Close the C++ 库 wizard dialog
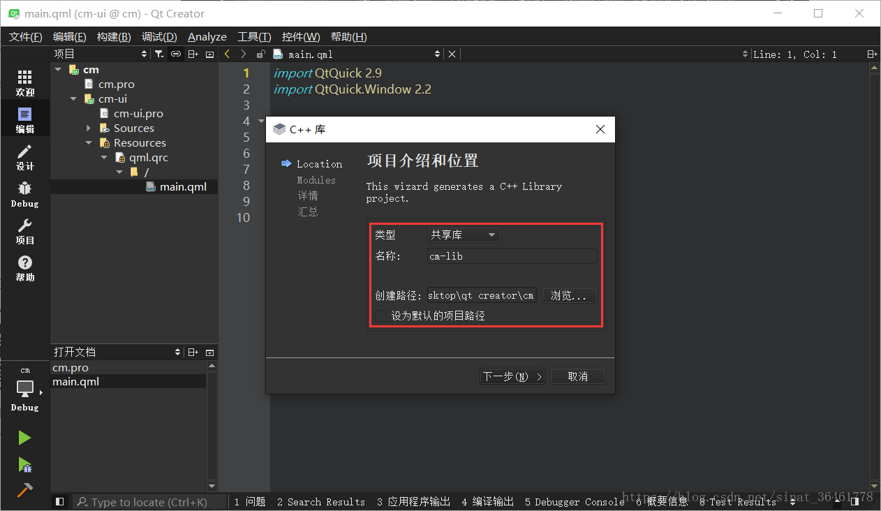The height and width of the screenshot is (511, 881). coord(600,129)
